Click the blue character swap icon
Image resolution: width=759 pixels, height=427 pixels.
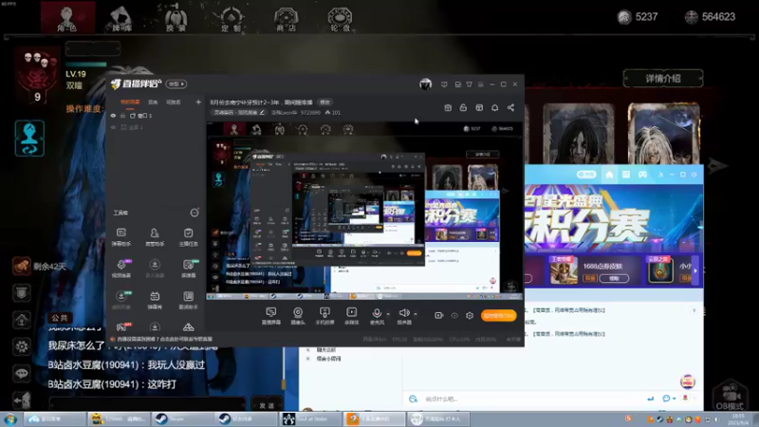(29, 139)
